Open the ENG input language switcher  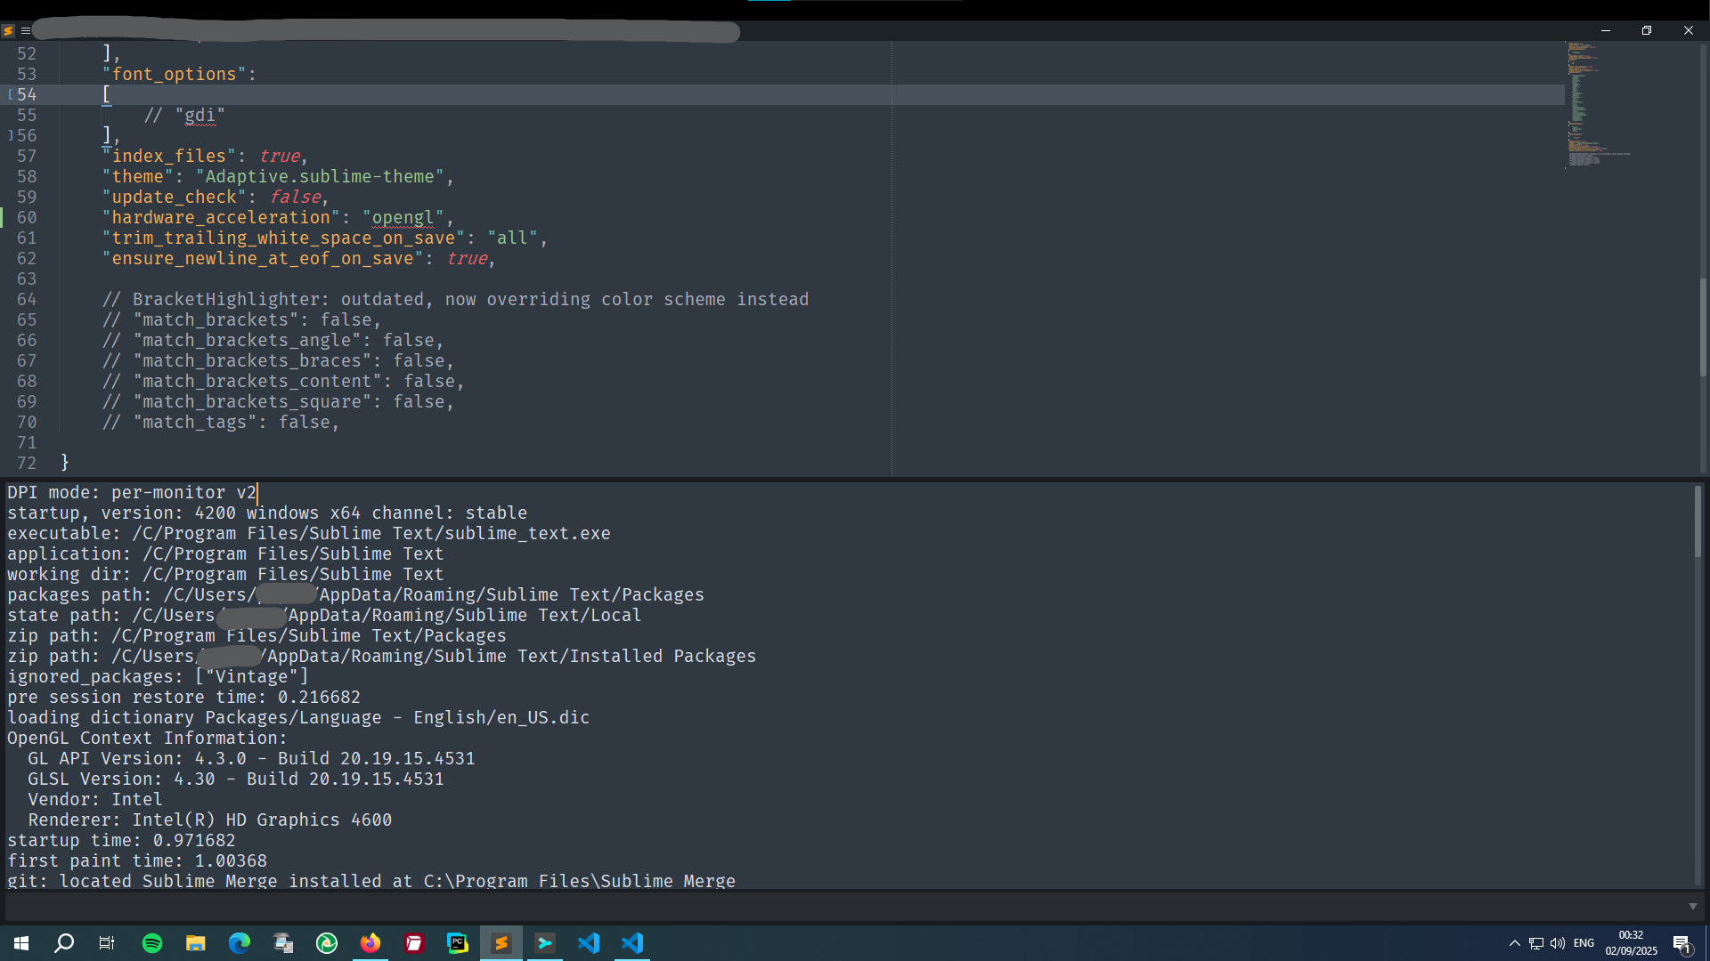click(x=1584, y=943)
